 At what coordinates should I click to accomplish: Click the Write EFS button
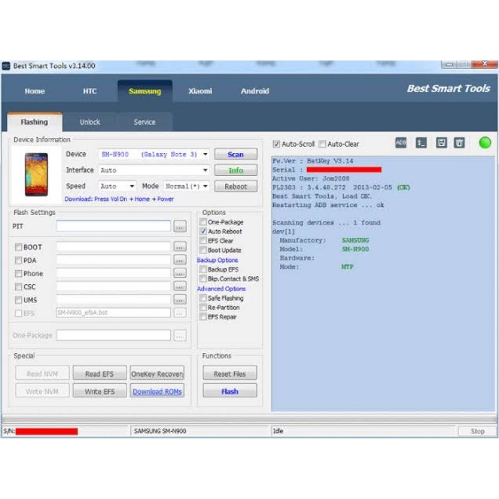[100, 392]
